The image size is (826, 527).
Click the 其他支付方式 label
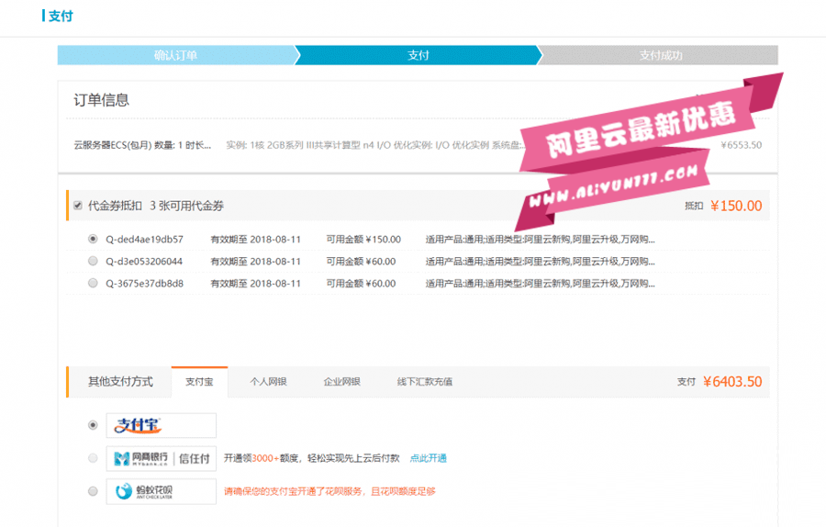coord(120,382)
